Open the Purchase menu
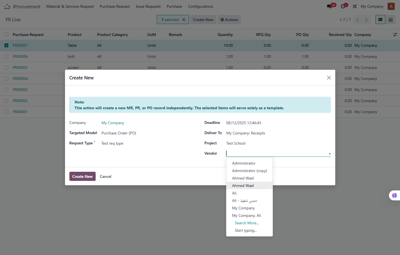This screenshot has height=255, width=400. [174, 6]
